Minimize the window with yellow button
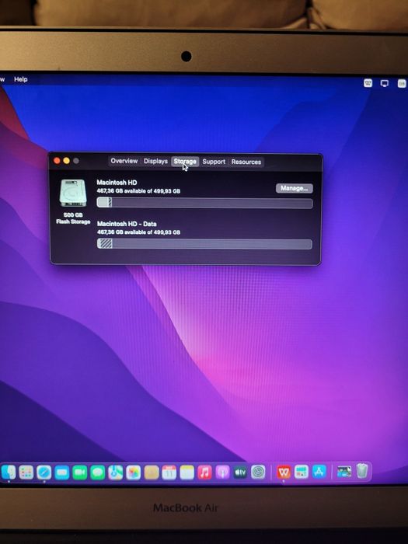408x544 pixels. point(66,161)
